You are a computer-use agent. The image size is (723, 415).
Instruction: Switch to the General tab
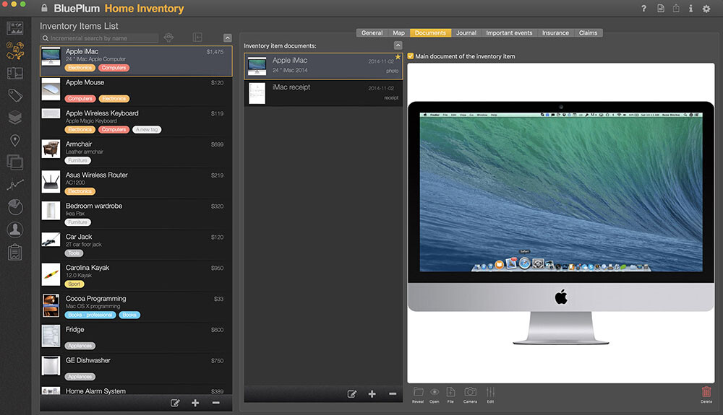tap(372, 32)
